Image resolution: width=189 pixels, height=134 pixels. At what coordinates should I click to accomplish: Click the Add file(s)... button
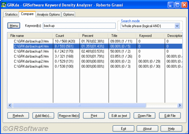coord(43,115)
